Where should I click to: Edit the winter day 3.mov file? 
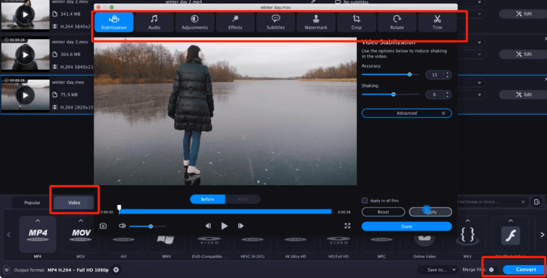(x=524, y=54)
